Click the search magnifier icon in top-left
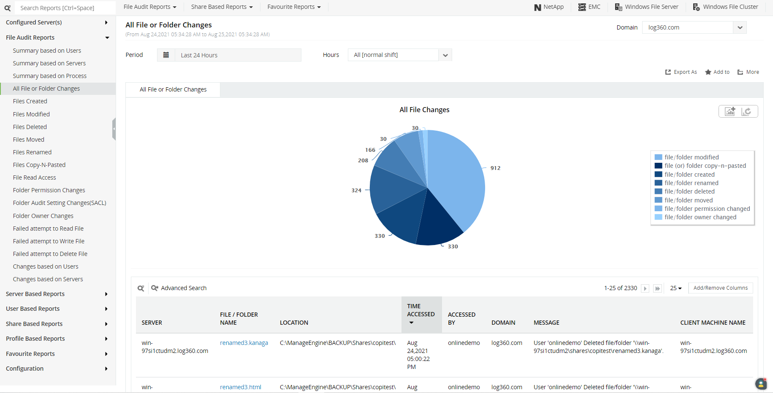The height and width of the screenshot is (393, 773). (x=8, y=8)
